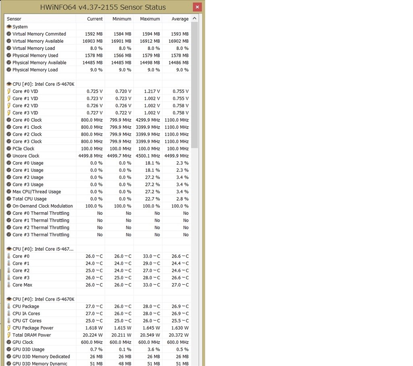This screenshot has height=366, width=413.
Task: Click the HWiNFO64 v4.37-2155 Sensor Status title bar
Action: pos(103,7)
